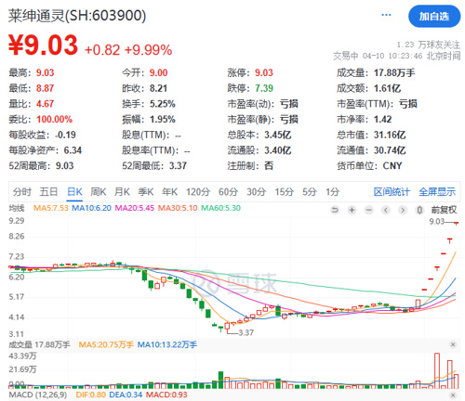Zoom out the K-line chart with the minus icon
Viewport: 465px width, 401px height.
tap(369, 211)
